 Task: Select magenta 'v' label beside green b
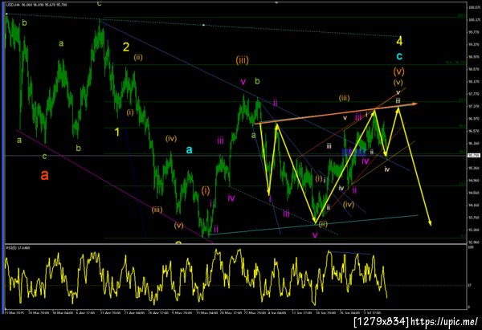tap(243, 82)
